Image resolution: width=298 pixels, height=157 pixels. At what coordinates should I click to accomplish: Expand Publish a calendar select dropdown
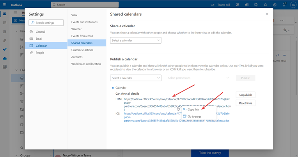click(x=135, y=78)
